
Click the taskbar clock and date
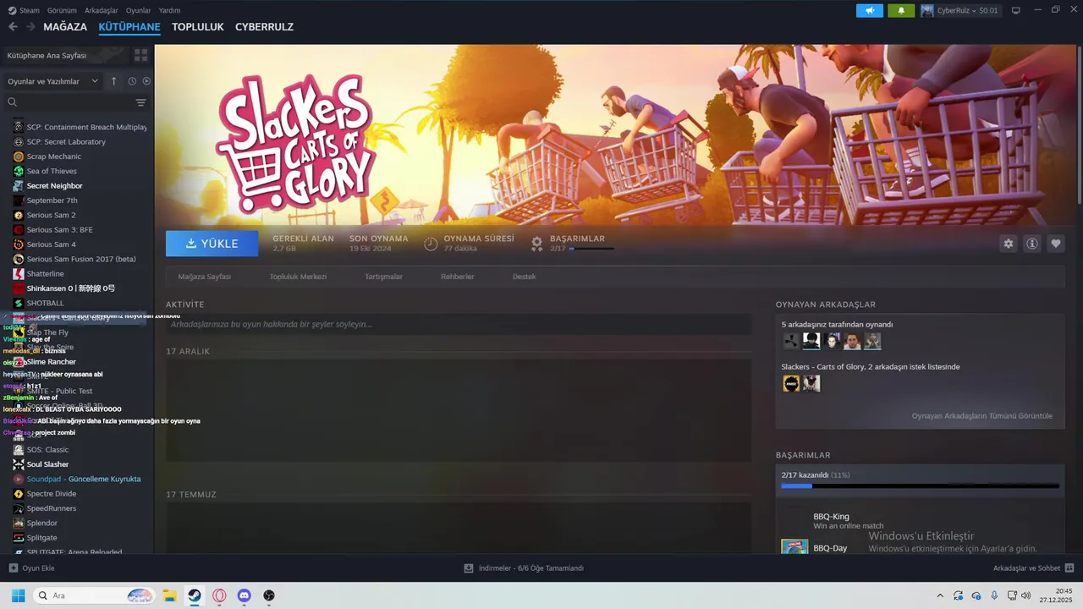tap(1057, 595)
